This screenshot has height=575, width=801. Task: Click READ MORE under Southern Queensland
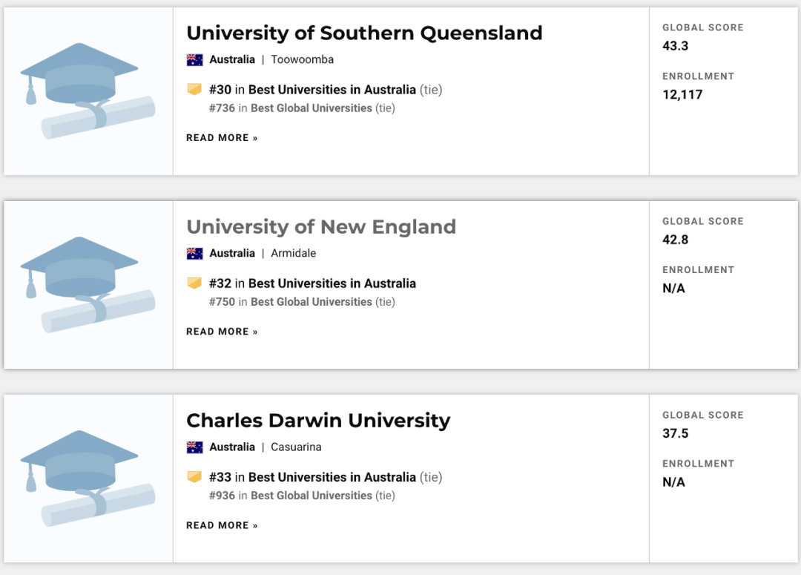pos(222,138)
